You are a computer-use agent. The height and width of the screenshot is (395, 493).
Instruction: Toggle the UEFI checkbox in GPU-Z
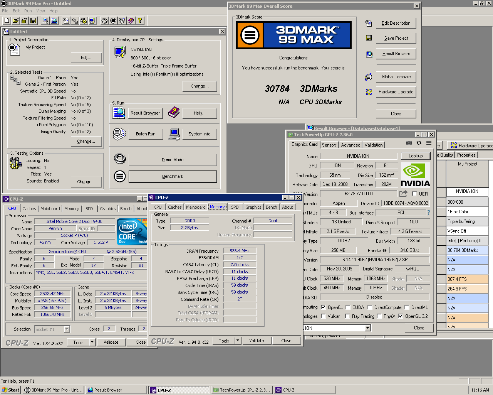point(414,194)
